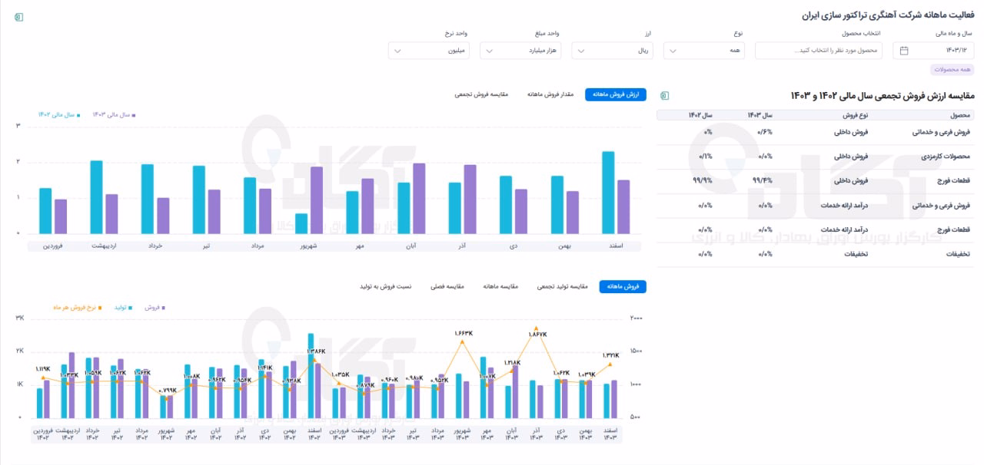Click the فروردین month label on the upper chart

pyautogui.click(x=53, y=246)
